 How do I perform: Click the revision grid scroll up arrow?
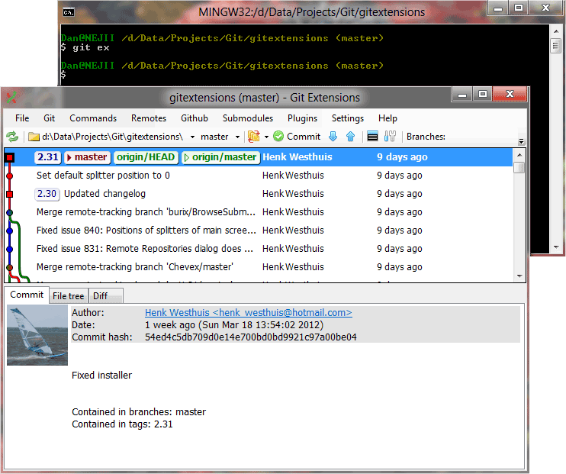[x=519, y=155]
